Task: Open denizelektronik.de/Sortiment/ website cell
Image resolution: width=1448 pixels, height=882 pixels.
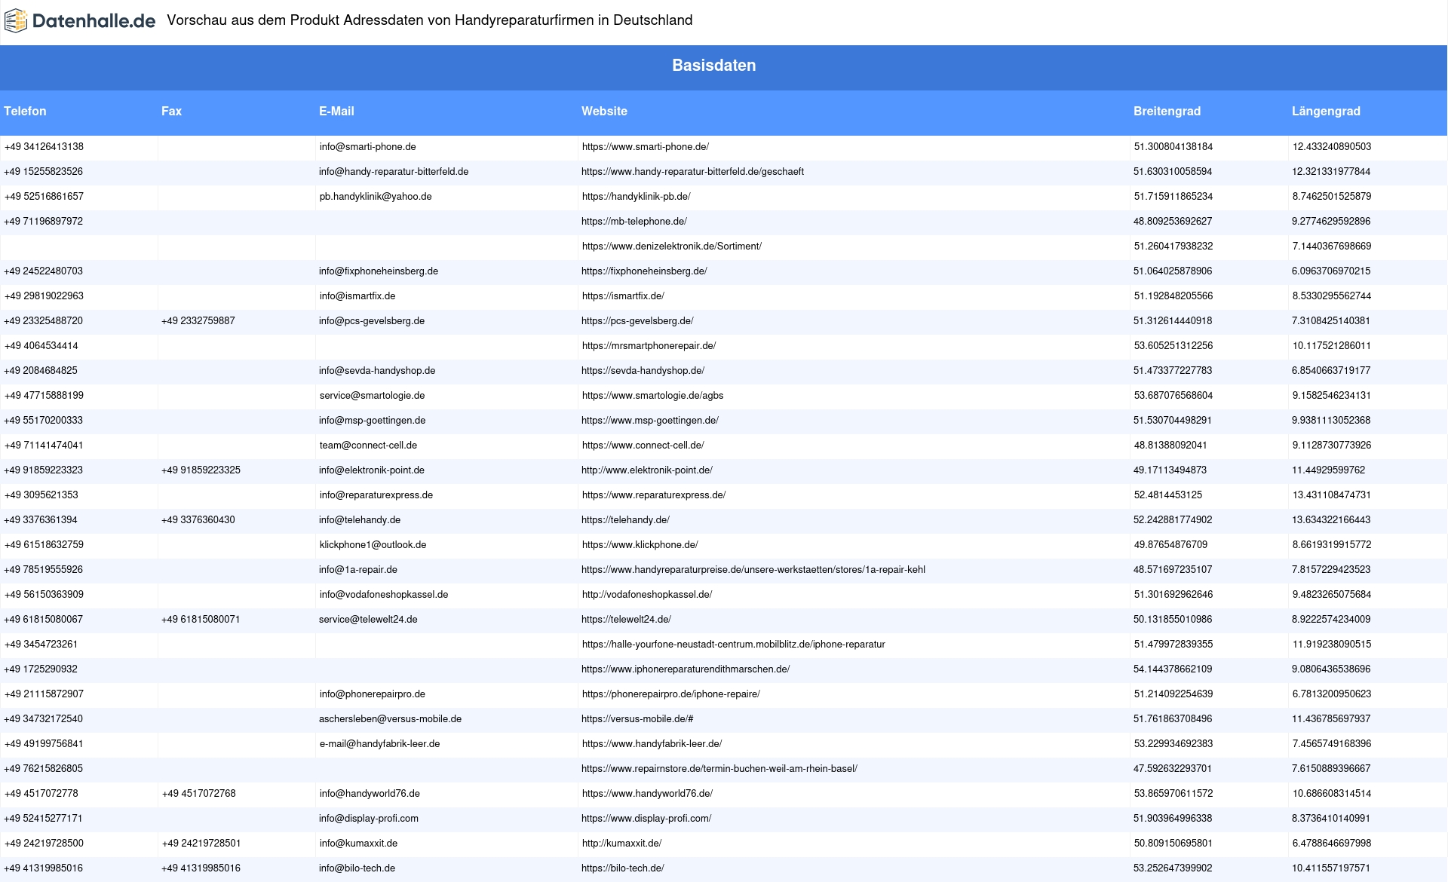Action: tap(672, 247)
